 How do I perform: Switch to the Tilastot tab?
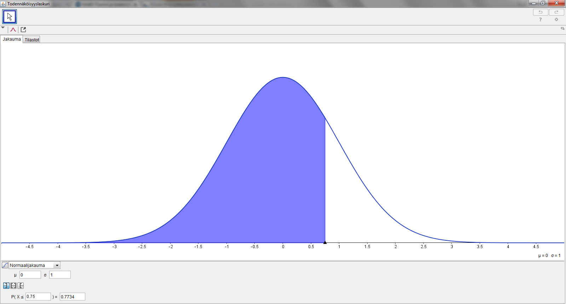click(x=32, y=40)
